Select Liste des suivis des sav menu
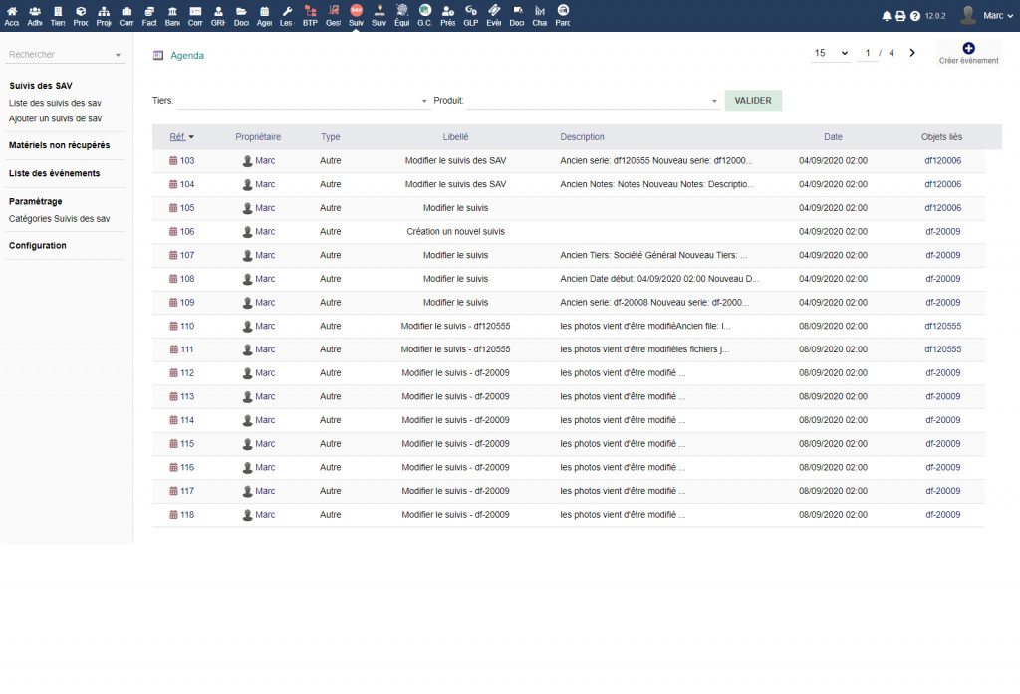Viewport: 1020px width, 694px height. point(55,103)
